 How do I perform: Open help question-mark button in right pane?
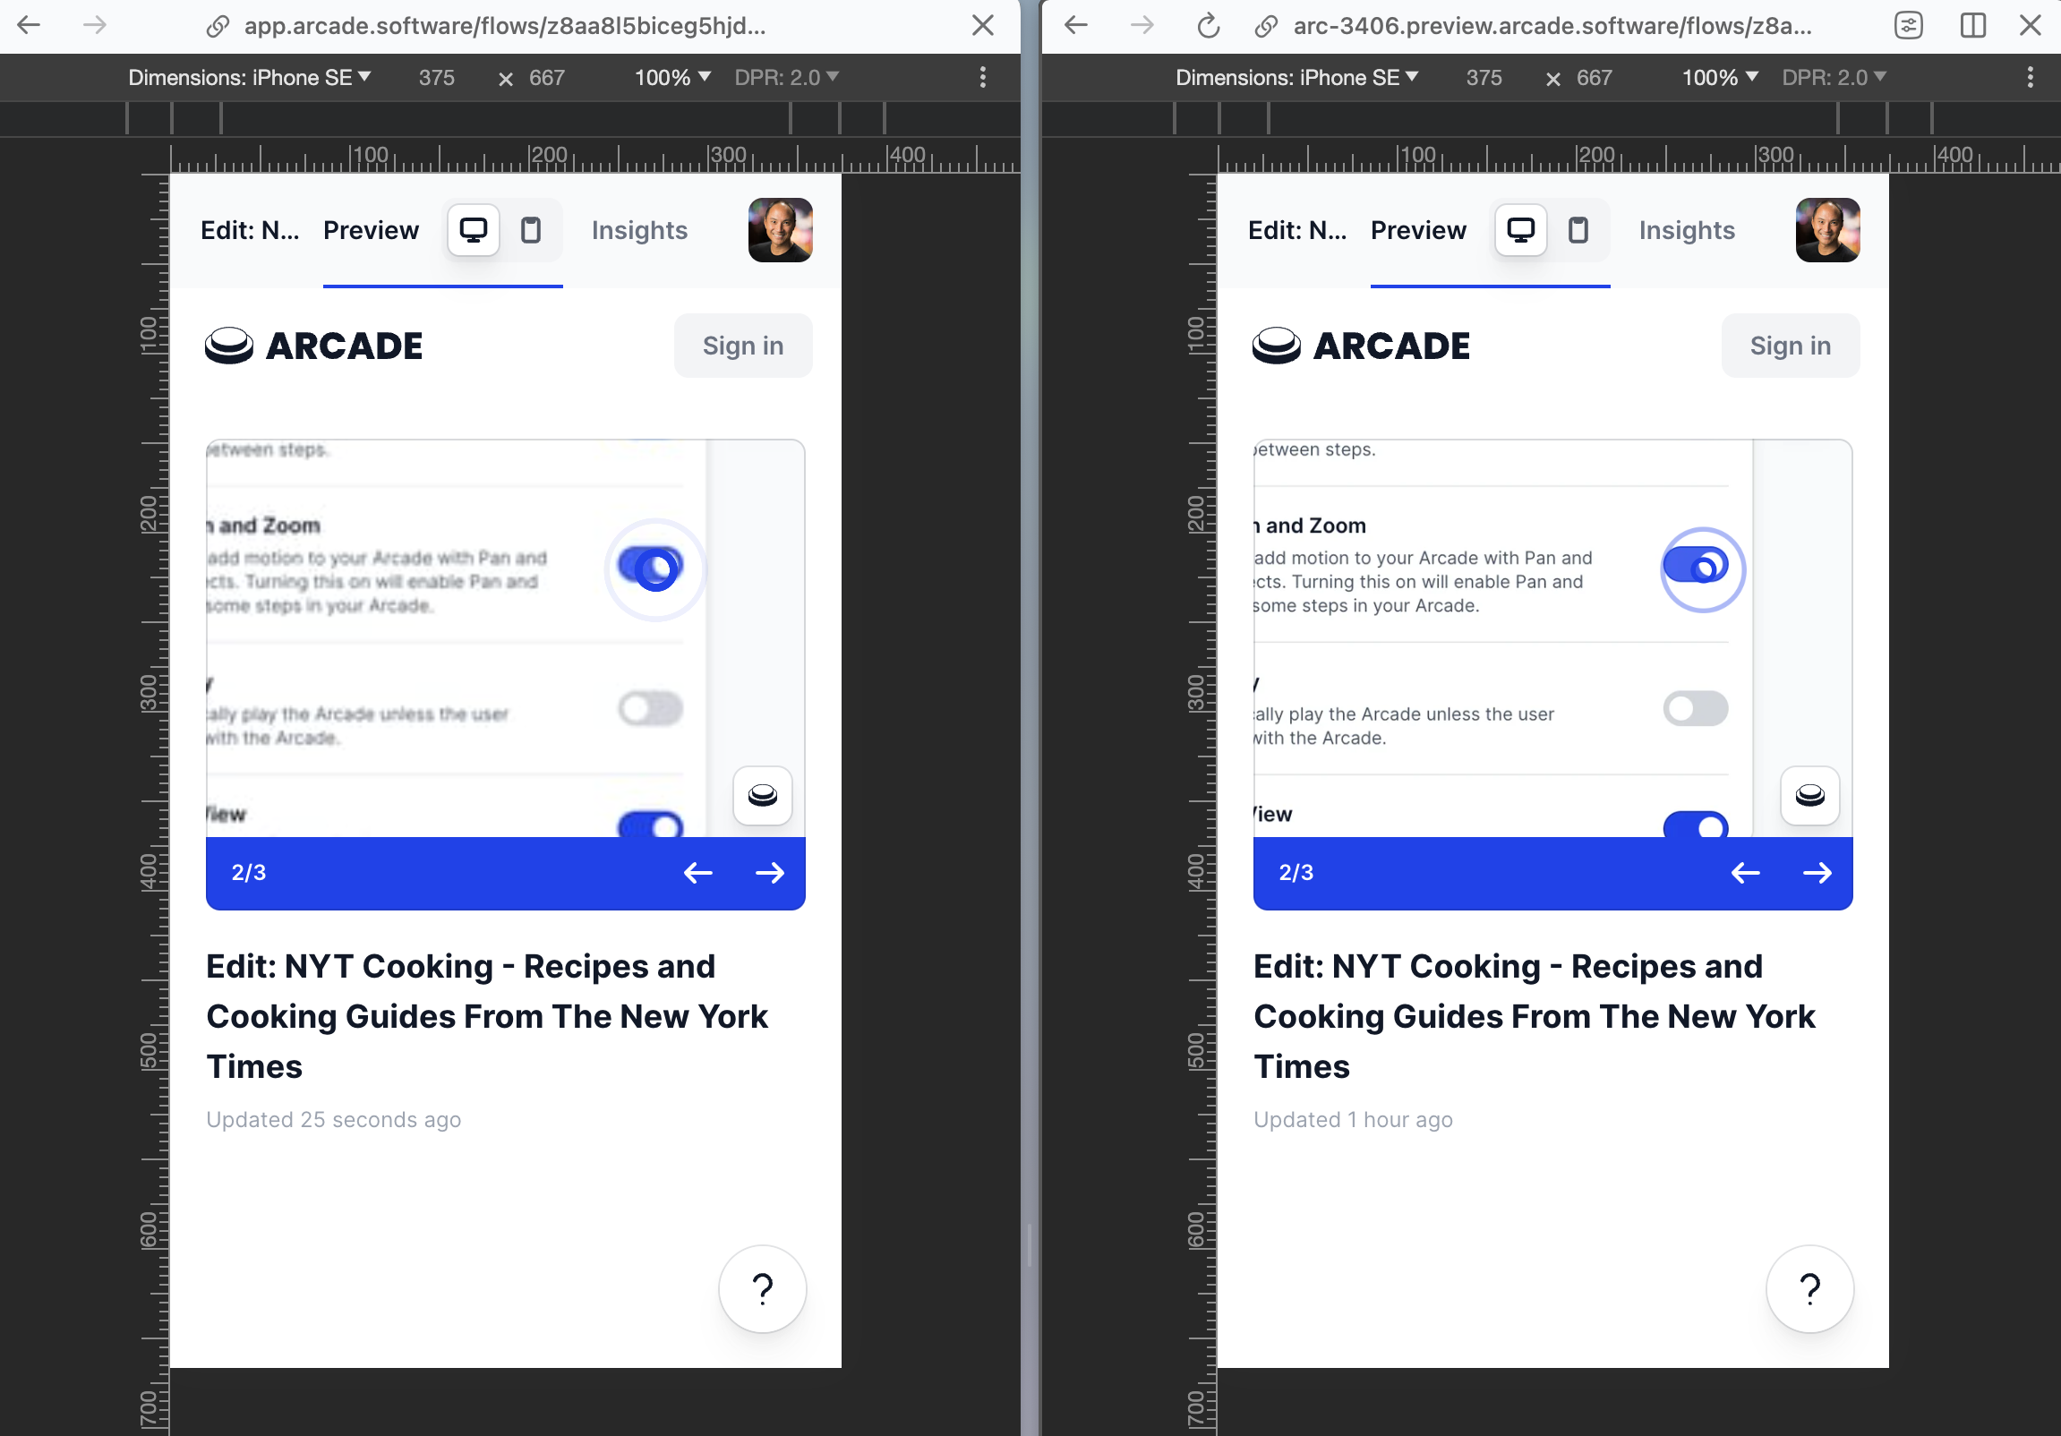[x=1810, y=1289]
